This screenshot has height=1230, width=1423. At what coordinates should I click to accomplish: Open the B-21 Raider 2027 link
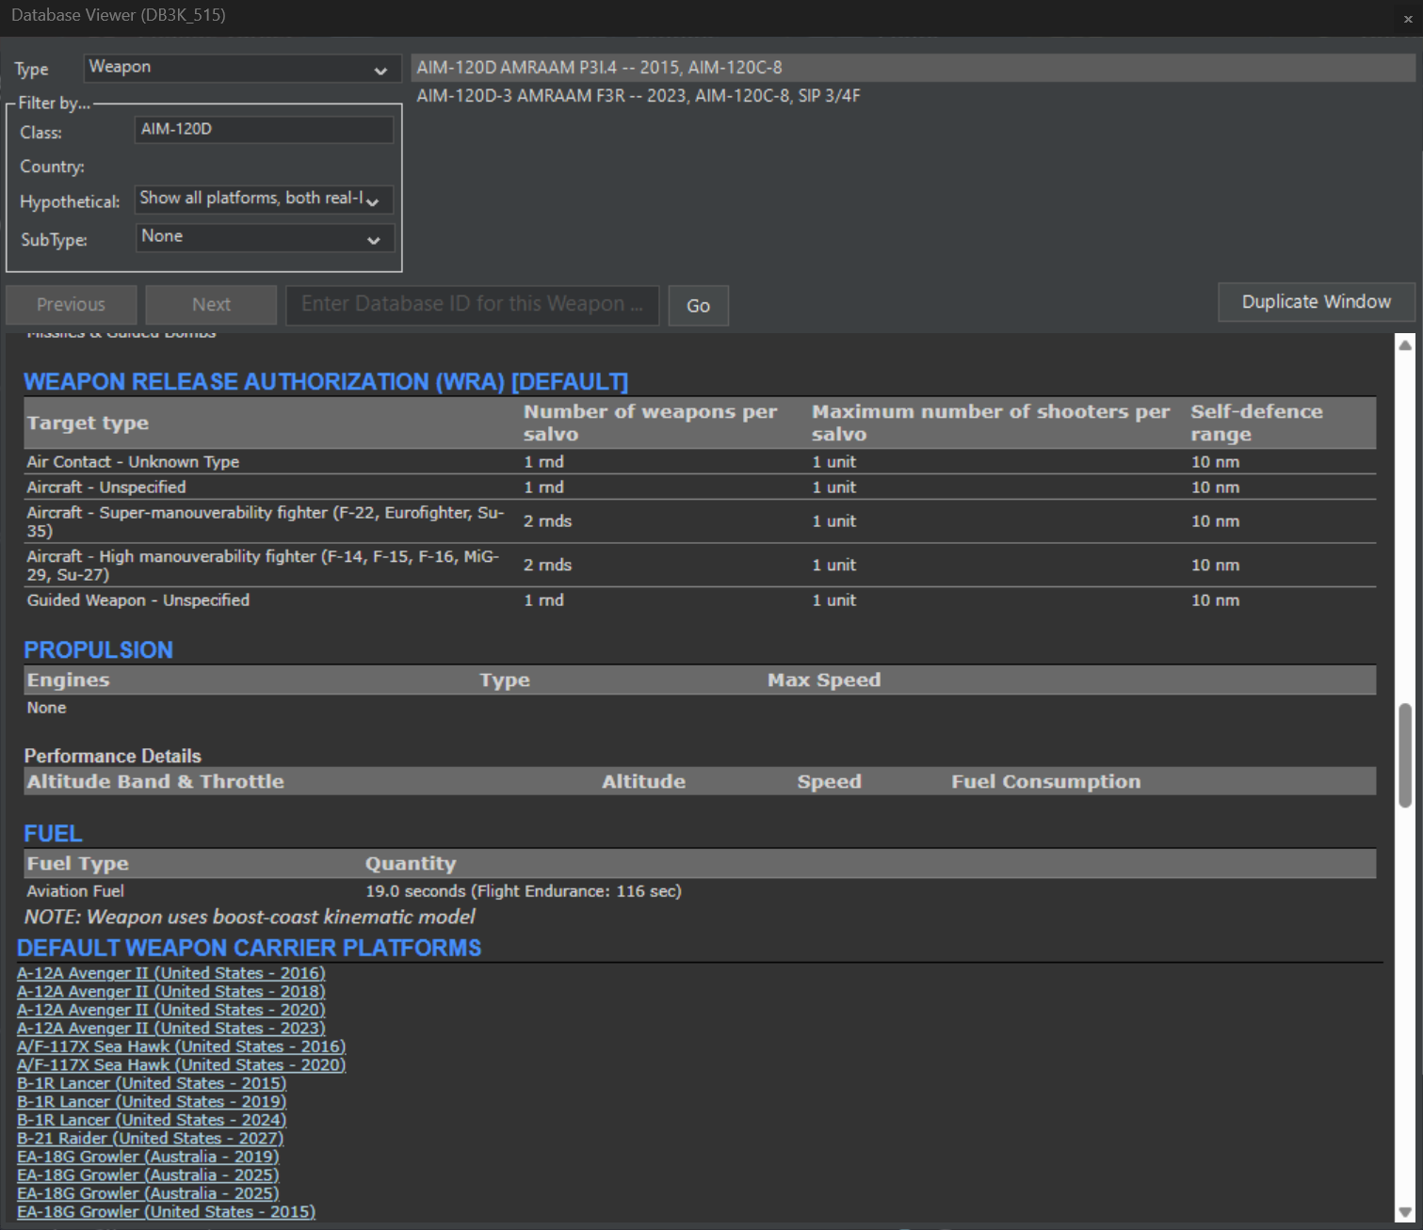click(149, 1138)
